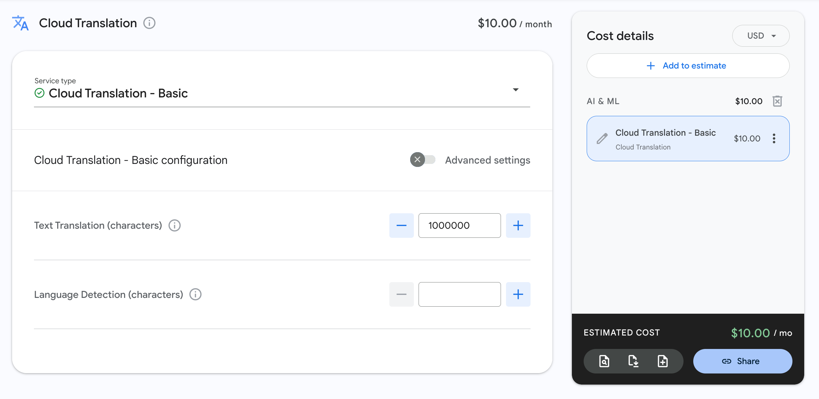Delete the AI & ML group
819x399 pixels.
tap(777, 101)
